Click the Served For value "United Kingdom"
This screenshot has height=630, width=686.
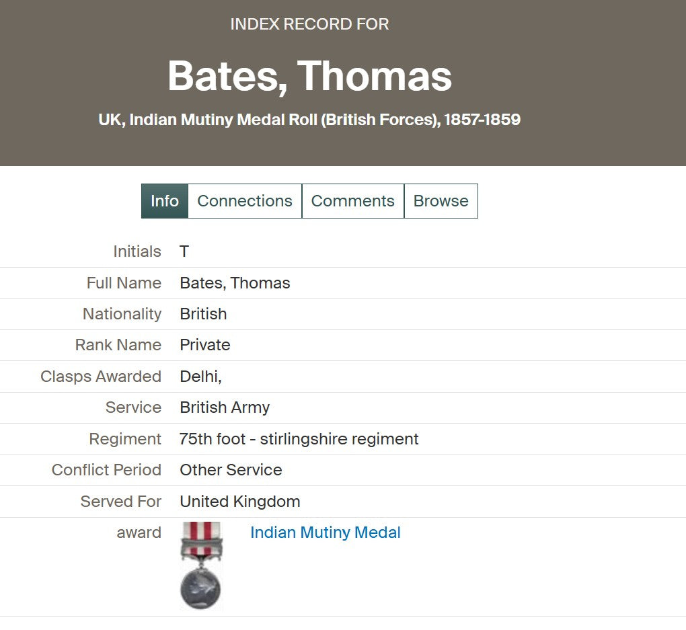coord(239,502)
